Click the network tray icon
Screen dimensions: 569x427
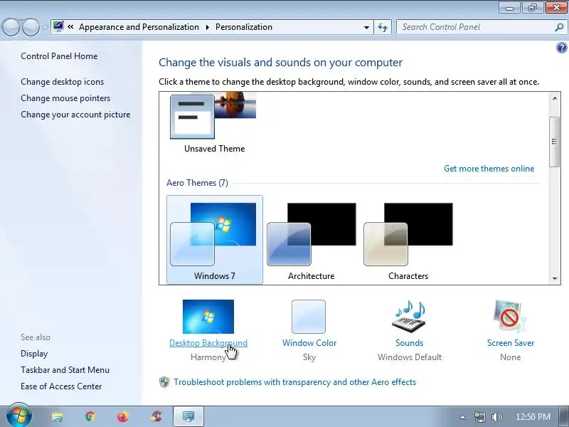click(479, 417)
